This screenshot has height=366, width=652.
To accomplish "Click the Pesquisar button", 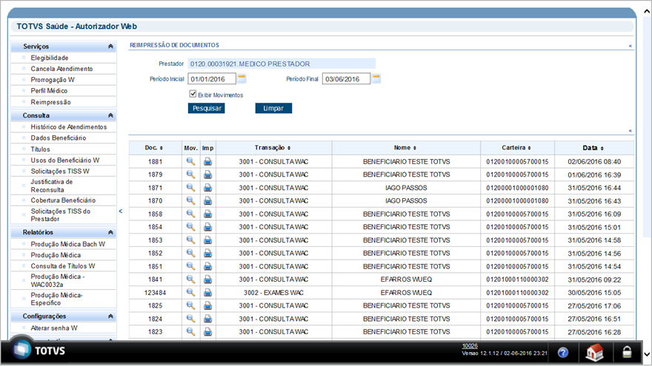I will [x=206, y=108].
